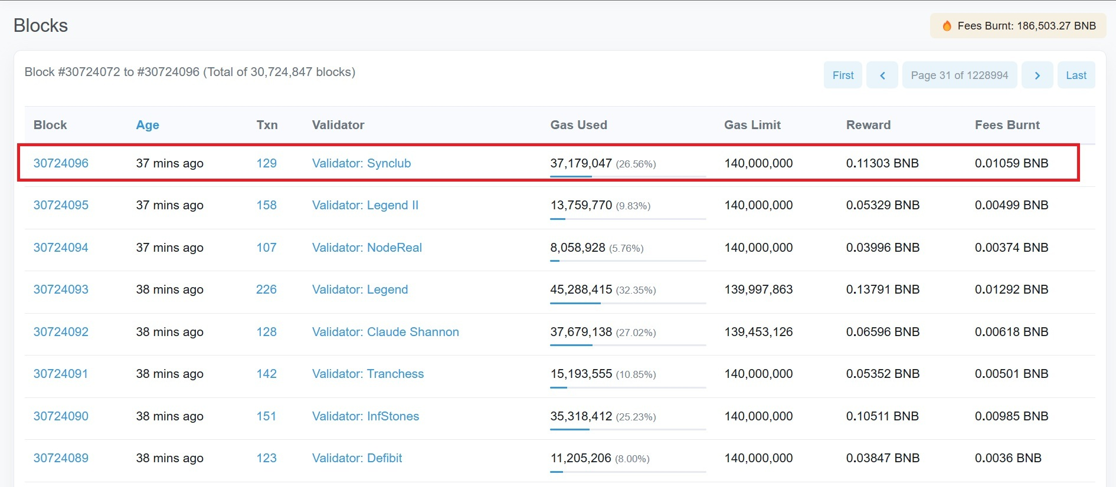Open the 129 transactions of block 30724096

266,163
